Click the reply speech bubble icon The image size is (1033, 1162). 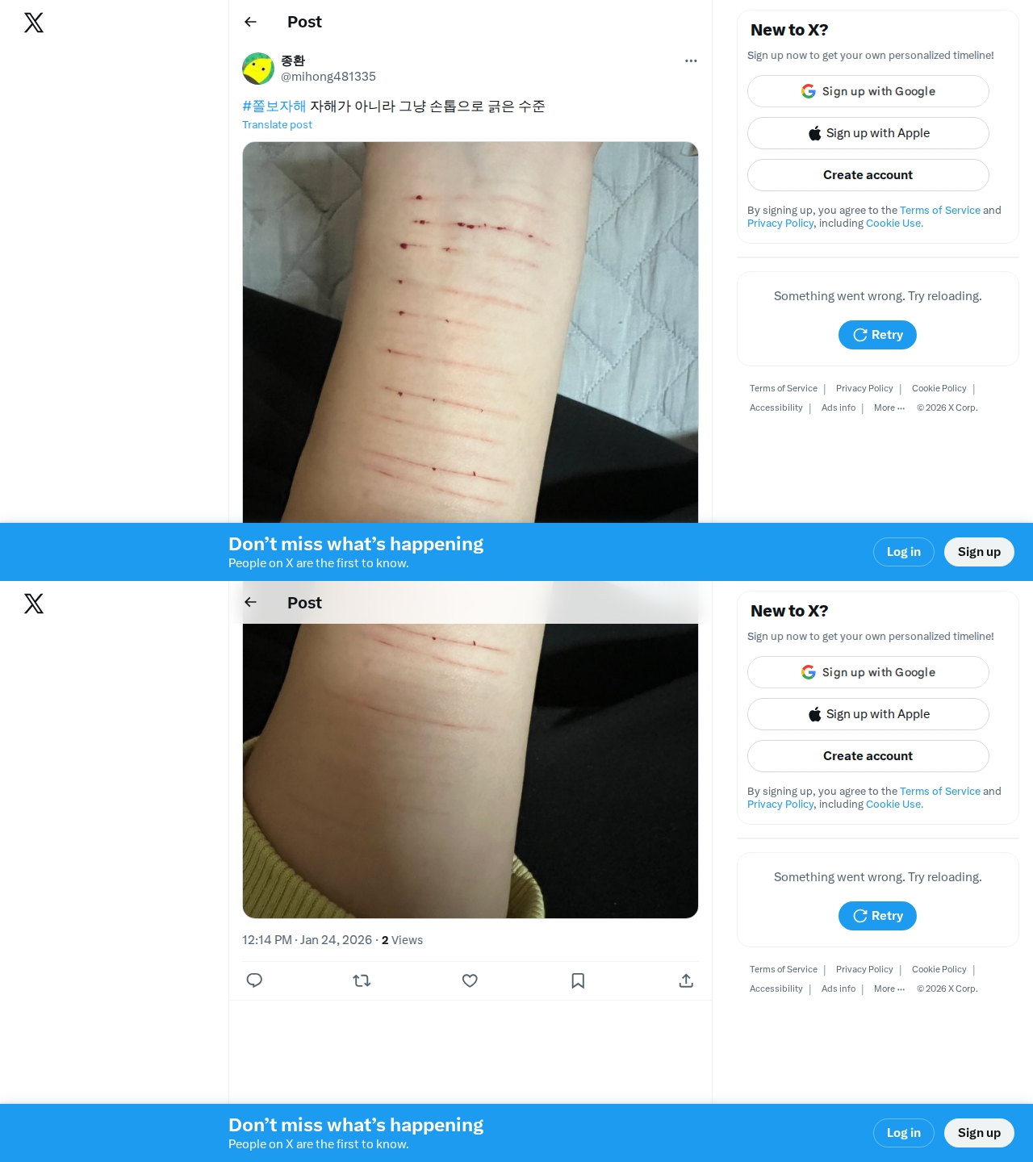(x=254, y=980)
